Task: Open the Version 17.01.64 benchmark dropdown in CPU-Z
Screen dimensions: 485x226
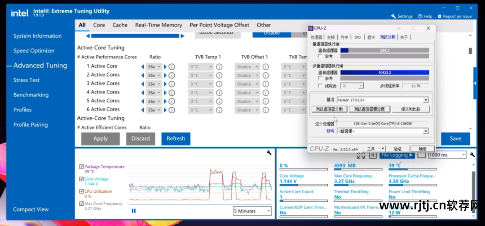Action: coord(425,100)
